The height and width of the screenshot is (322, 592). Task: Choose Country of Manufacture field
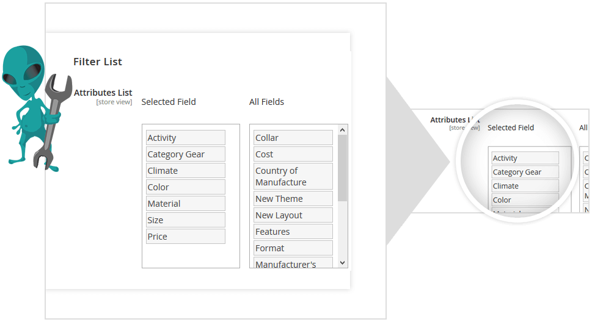[293, 176]
